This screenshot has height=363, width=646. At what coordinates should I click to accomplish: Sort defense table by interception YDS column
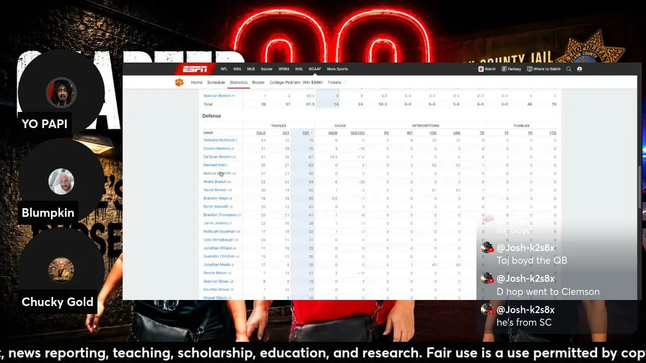click(x=433, y=133)
